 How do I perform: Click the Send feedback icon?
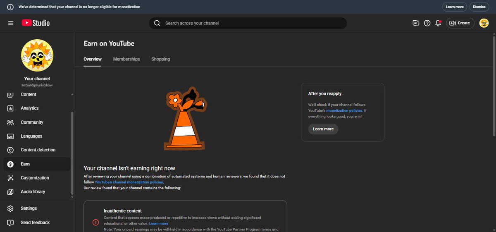11,222
